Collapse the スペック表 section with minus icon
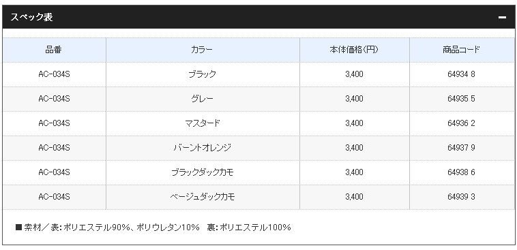The height and width of the screenshot is (250, 517). (502, 18)
